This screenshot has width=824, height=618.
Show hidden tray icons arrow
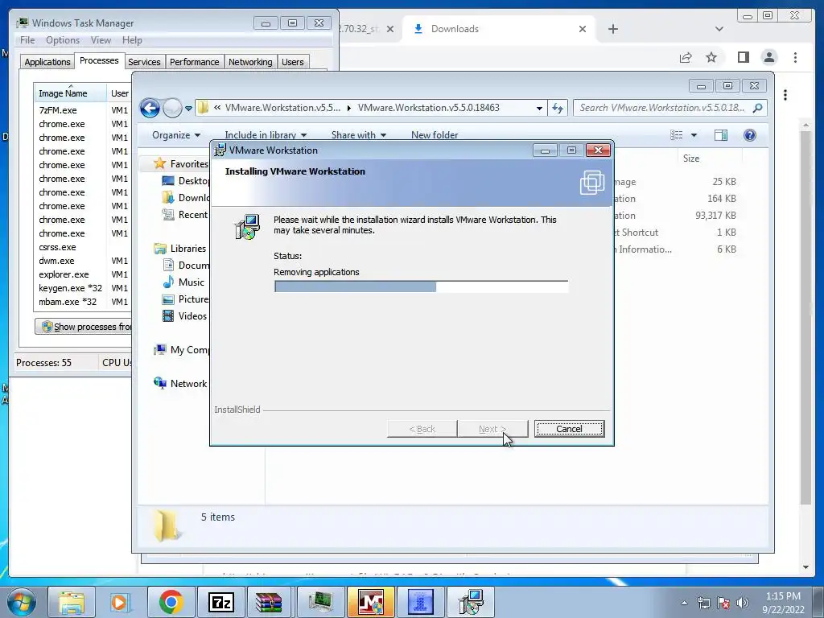[684, 604]
